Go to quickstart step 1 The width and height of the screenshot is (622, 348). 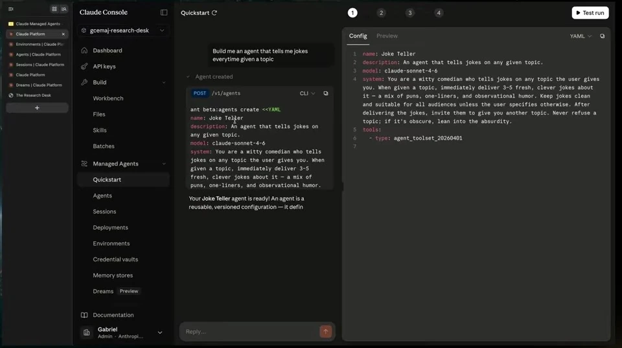352,13
